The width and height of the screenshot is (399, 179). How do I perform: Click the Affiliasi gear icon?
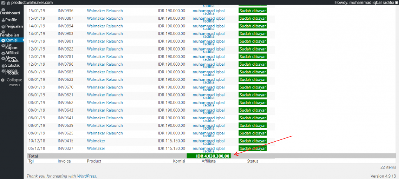point(3,53)
